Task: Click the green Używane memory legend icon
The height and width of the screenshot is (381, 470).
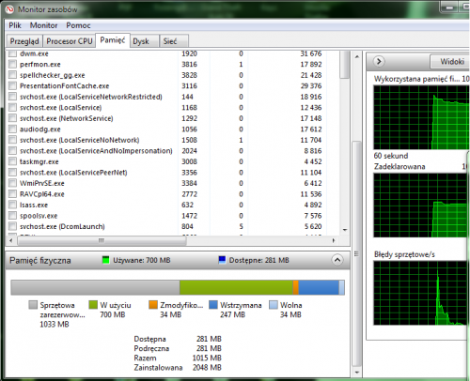Action: click(x=106, y=260)
